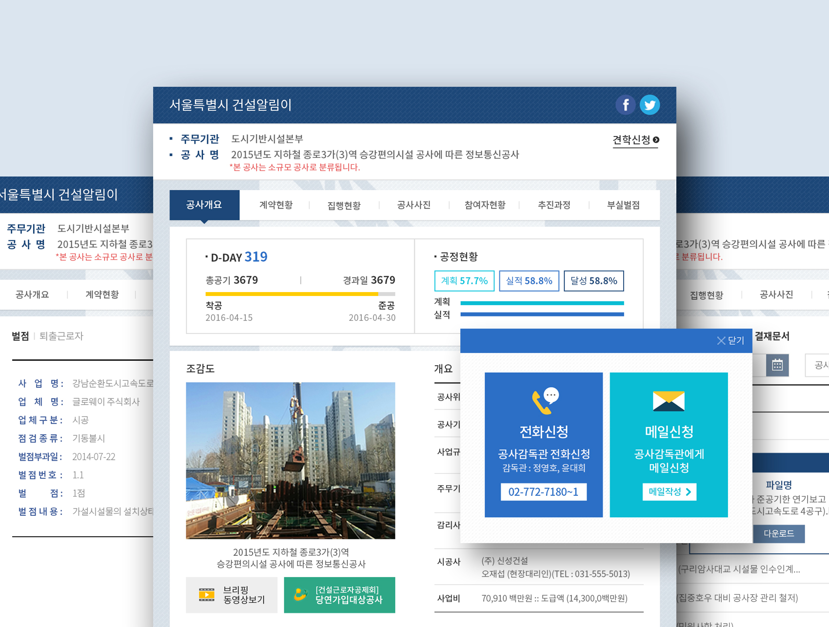This screenshot has height=627, width=829.
Task: Open the 조감도 construction site photo
Action: 291,460
